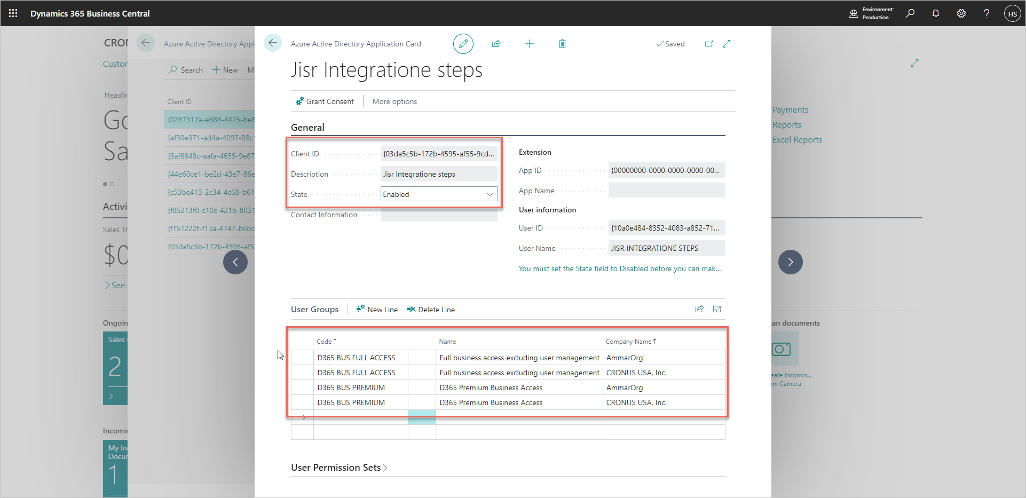Screen dimensions: 1026x498
Task: Open card in new window icon
Action: point(709,44)
